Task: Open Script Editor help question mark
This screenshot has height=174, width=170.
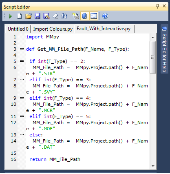Action: pyautogui.click(x=105, y=16)
